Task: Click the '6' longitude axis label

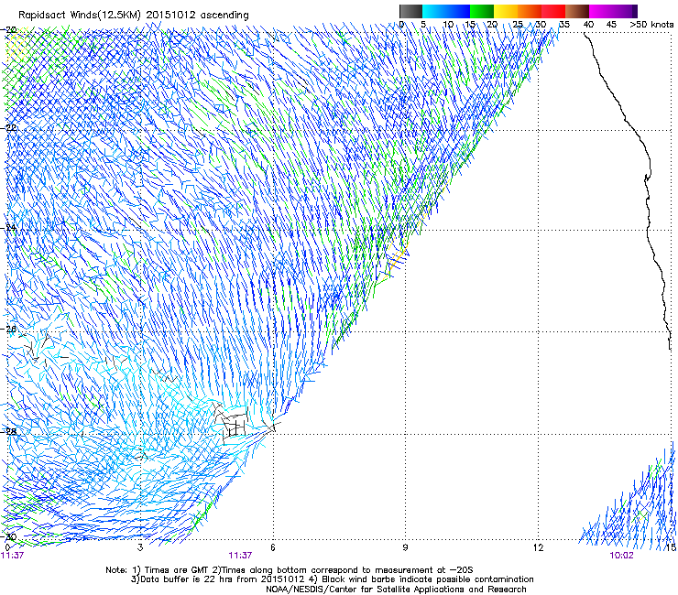Action: click(273, 547)
